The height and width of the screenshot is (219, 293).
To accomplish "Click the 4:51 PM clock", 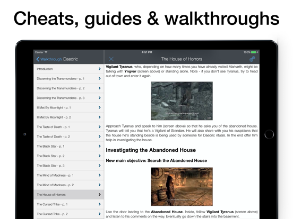I will click(x=146, y=52).
